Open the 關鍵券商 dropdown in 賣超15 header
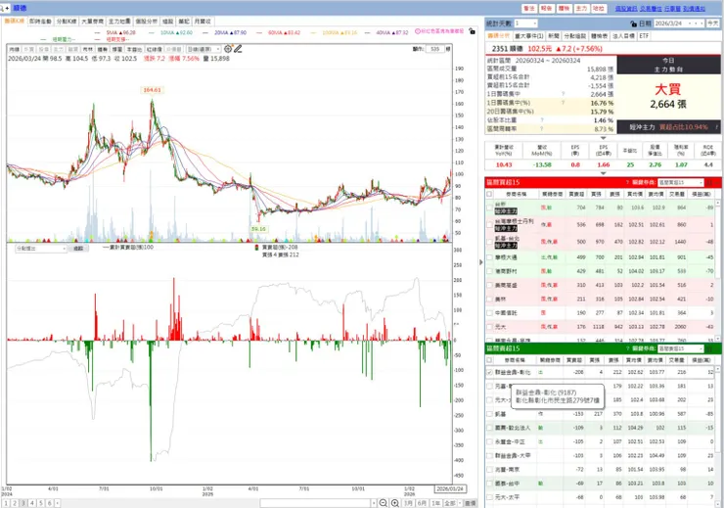724x508 pixels. (701, 348)
